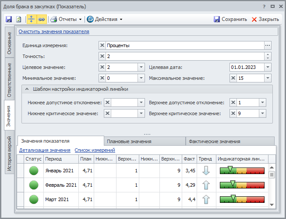Click the green status circle for Март 2021
The width and height of the screenshot is (286, 219).
(33, 199)
